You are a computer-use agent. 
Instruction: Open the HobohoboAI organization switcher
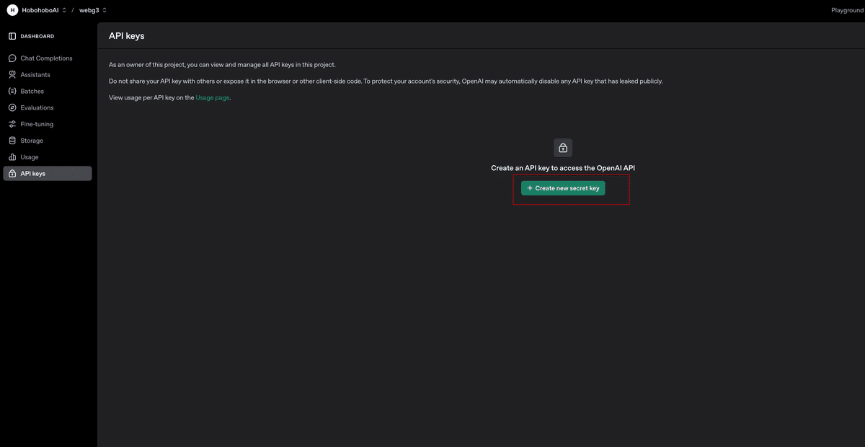click(x=44, y=10)
